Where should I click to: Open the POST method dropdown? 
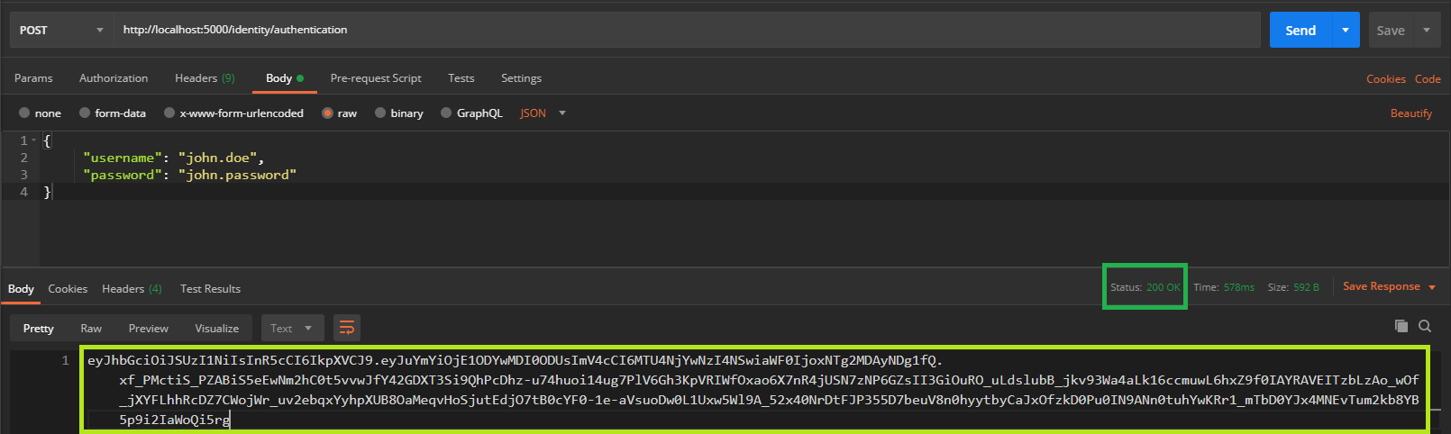tap(61, 30)
